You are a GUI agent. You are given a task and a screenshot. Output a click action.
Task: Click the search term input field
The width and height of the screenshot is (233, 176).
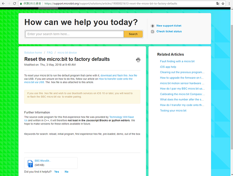coord(74,34)
